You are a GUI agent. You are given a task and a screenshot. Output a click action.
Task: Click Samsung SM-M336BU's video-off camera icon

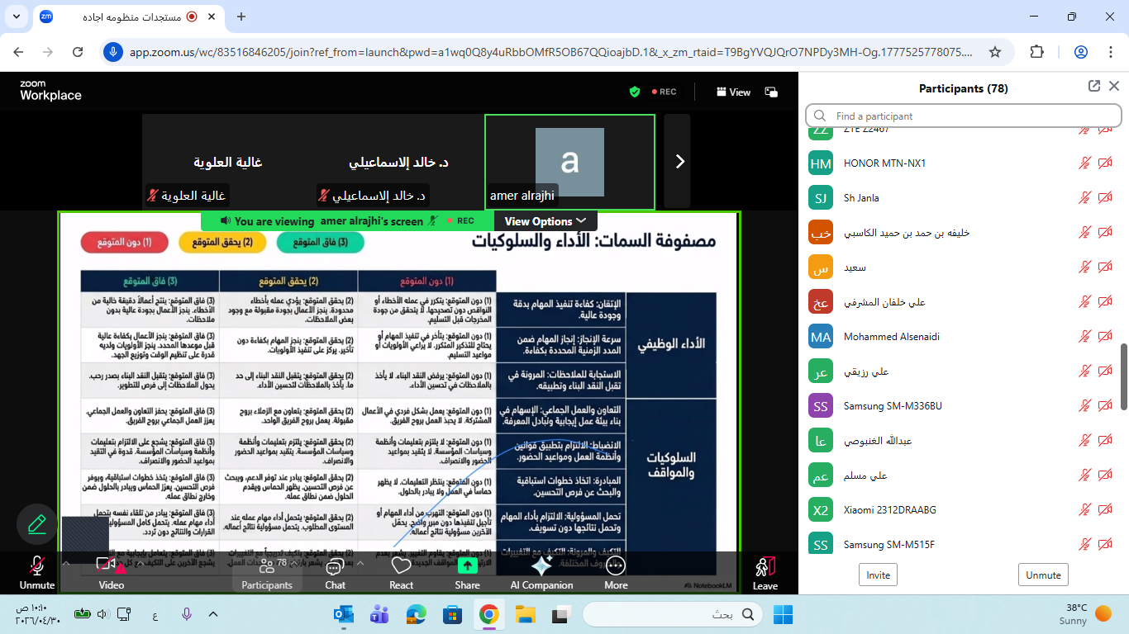point(1105,406)
